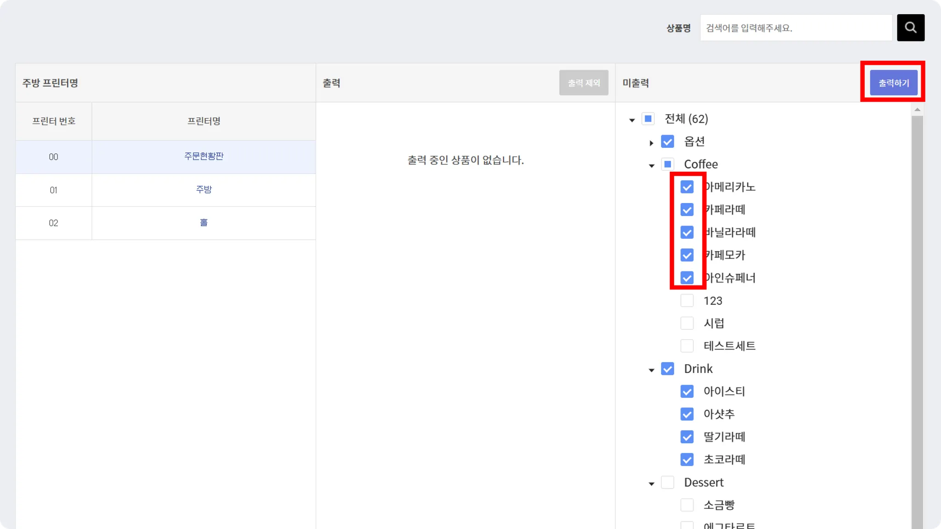Screen dimensions: 941x529
Task: Check the 시럽 checkbox
Action: (x=687, y=323)
